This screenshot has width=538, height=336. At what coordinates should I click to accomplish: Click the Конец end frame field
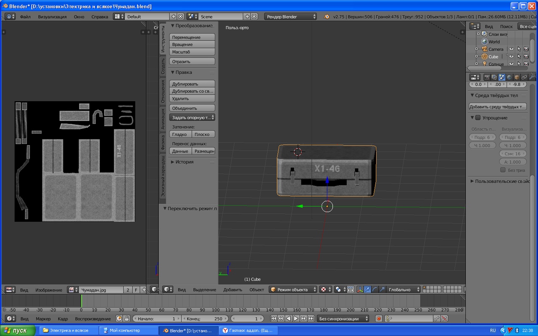click(204, 319)
